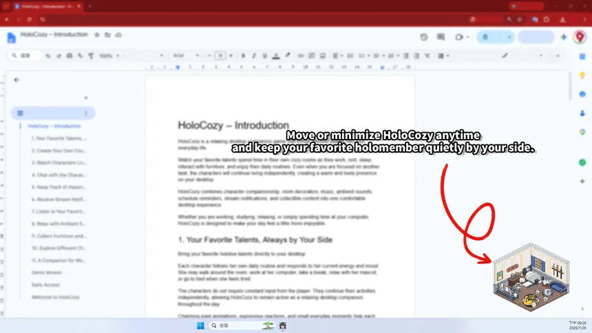592x333 pixels.
Task: Check the cloud save status icon
Action: pos(118,34)
